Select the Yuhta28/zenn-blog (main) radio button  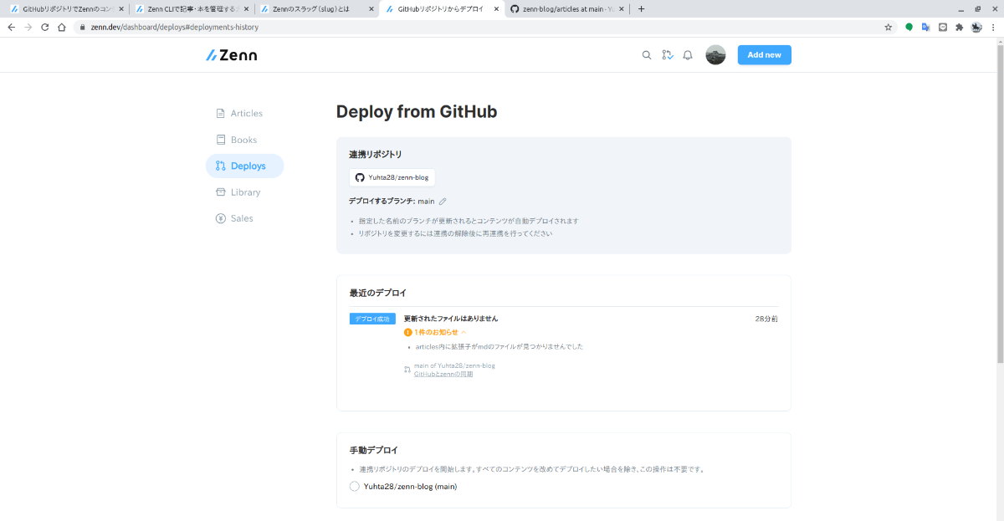(355, 486)
